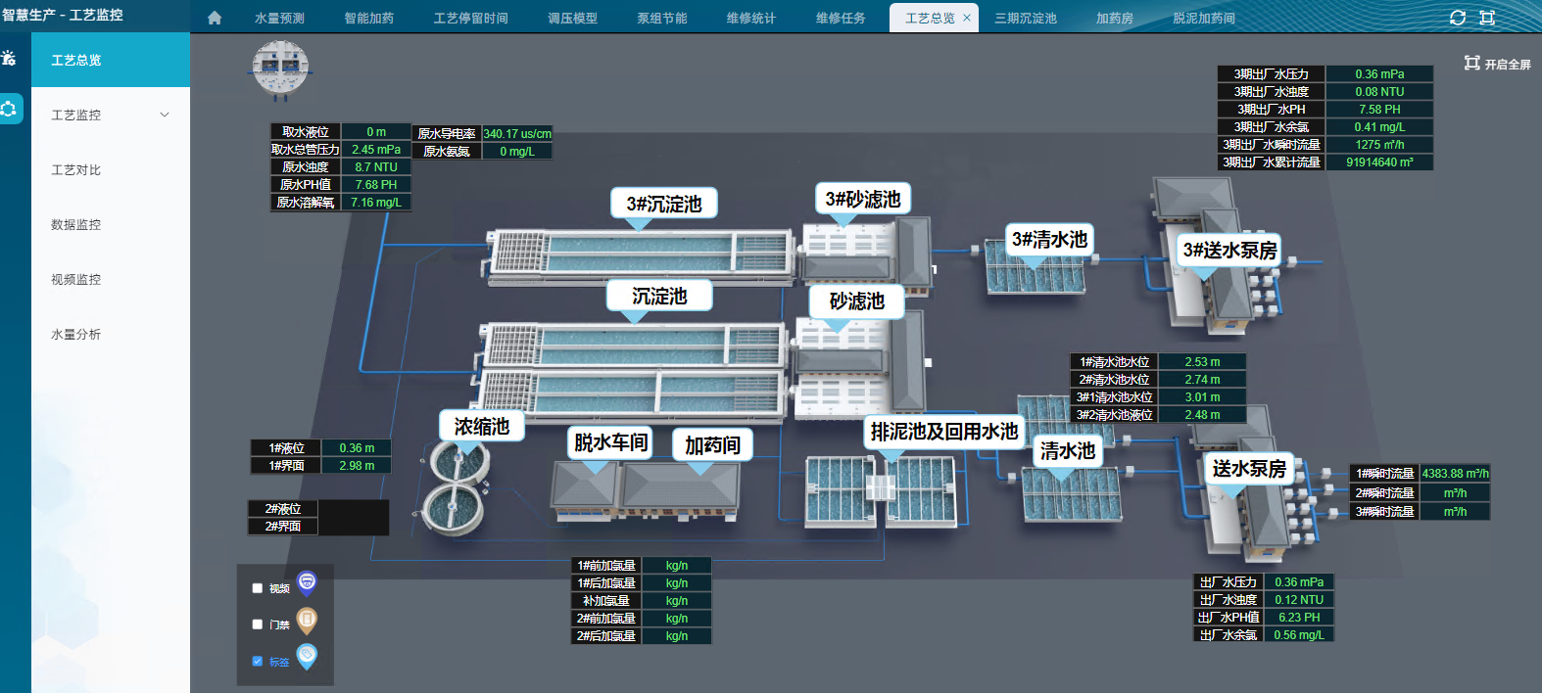Close the 工艺总览 tab
Screen dimensions: 1542x693
tap(967, 18)
